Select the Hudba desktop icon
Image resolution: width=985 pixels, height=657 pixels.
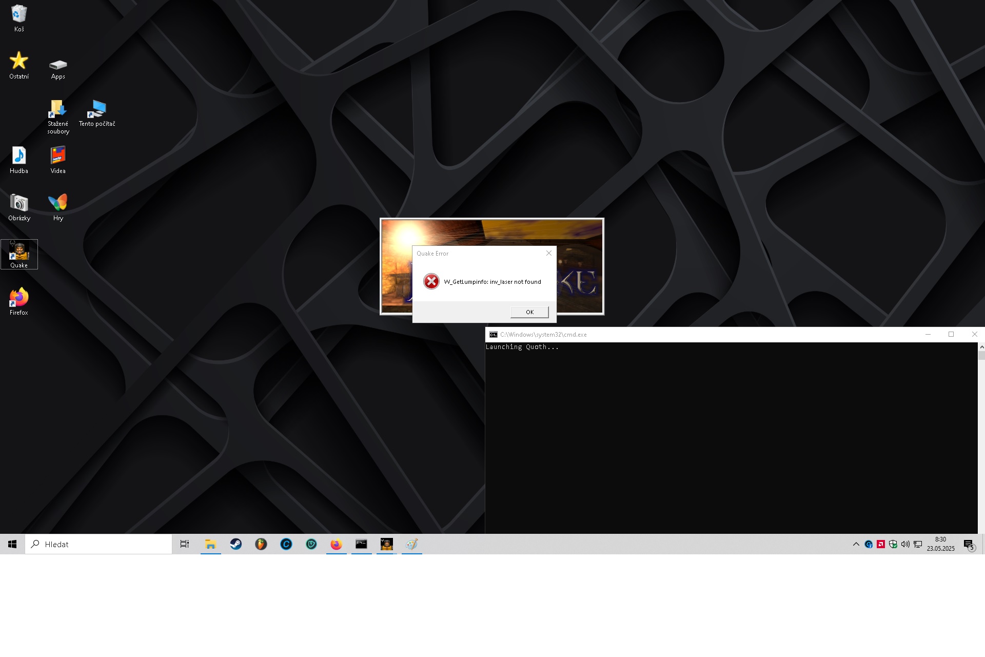pos(19,160)
